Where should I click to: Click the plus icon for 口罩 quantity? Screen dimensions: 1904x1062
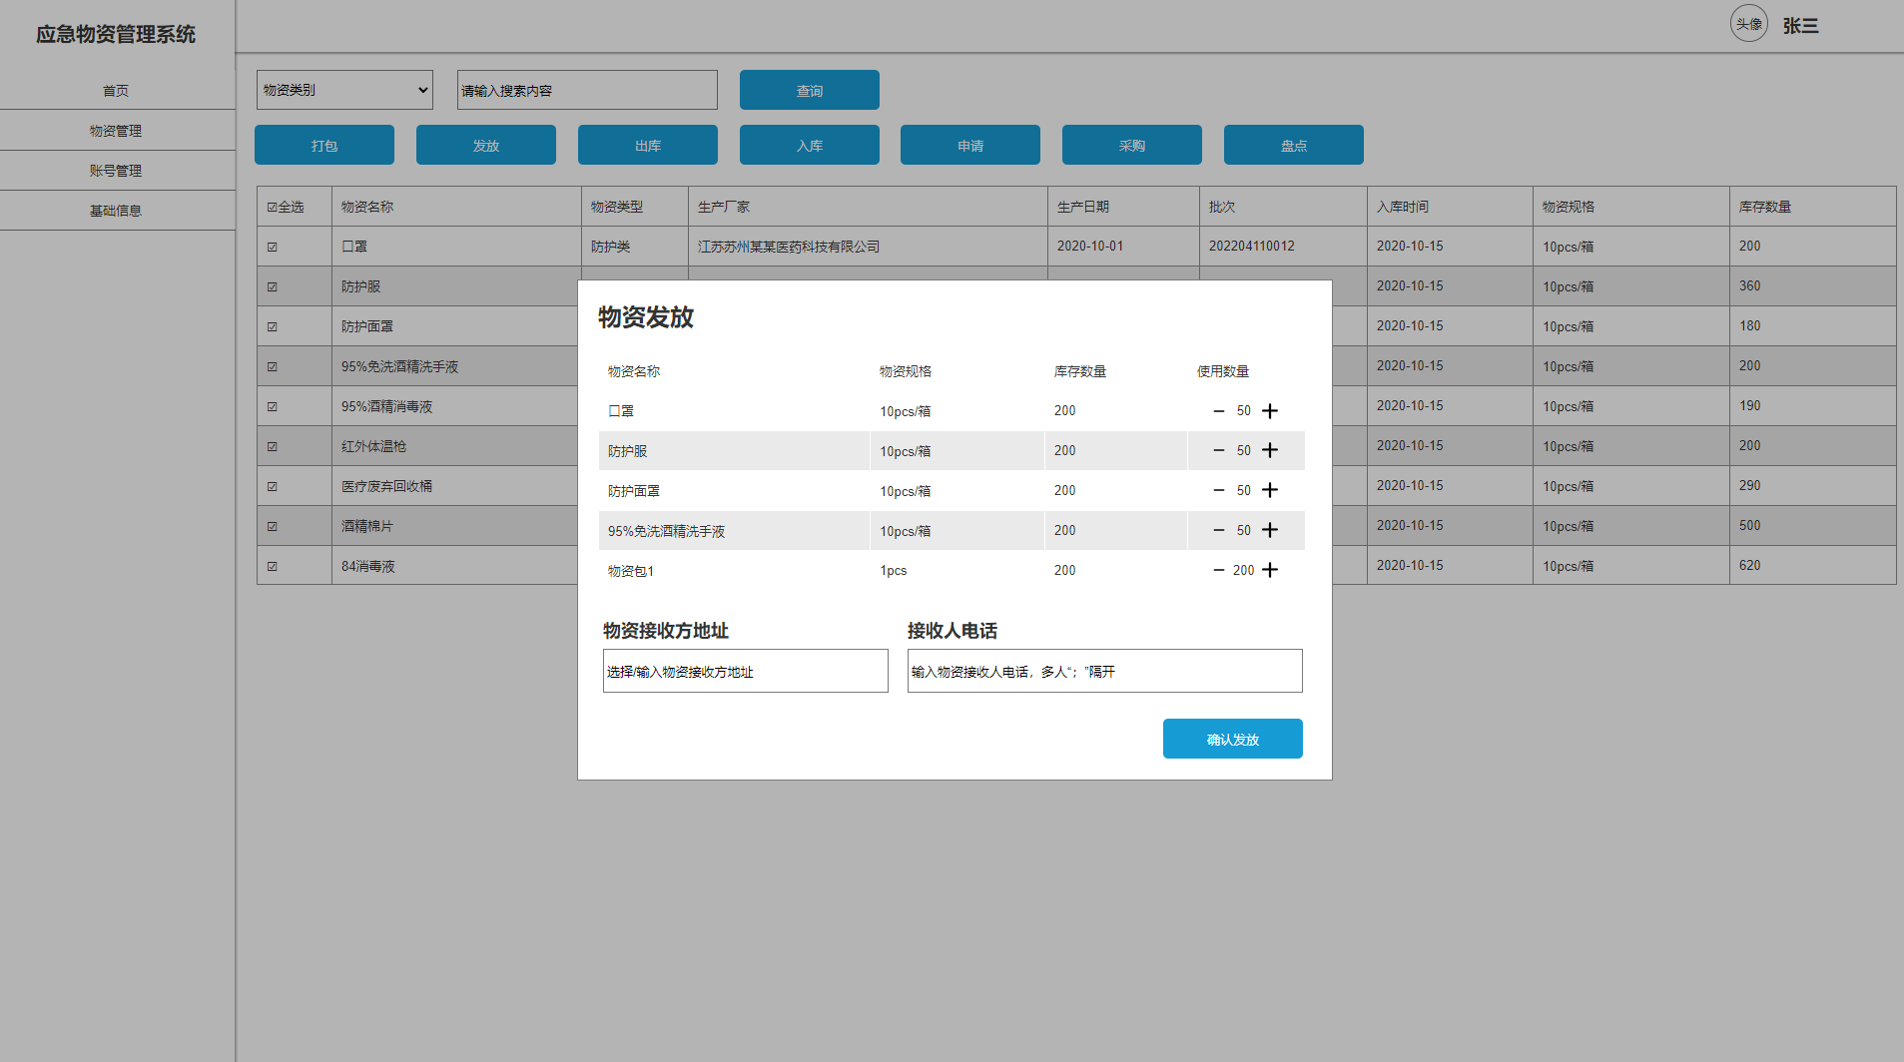1270,411
